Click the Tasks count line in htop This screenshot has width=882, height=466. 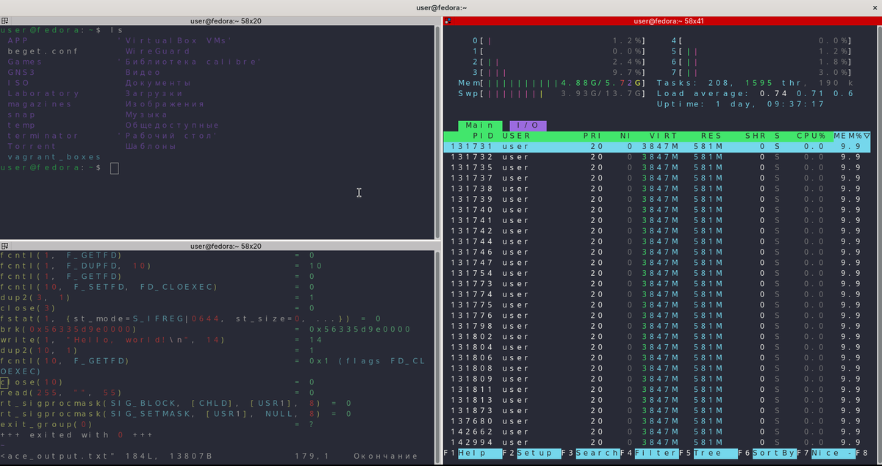[756, 83]
